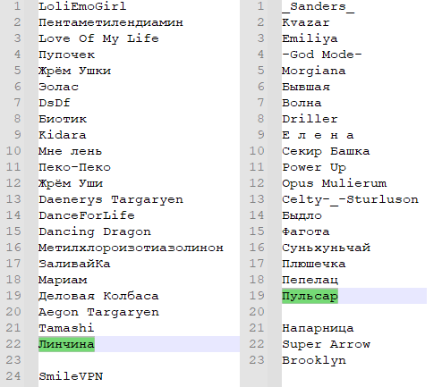This screenshot has width=442, height=387.
Task: Click the text Super Arrow
Action: click(326, 344)
